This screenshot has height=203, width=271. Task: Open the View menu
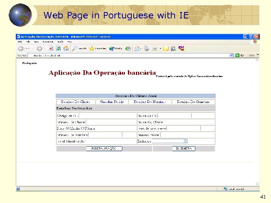pos(36,42)
